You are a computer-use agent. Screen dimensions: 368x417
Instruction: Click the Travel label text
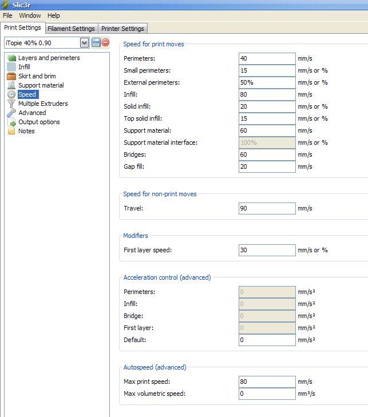[133, 208]
